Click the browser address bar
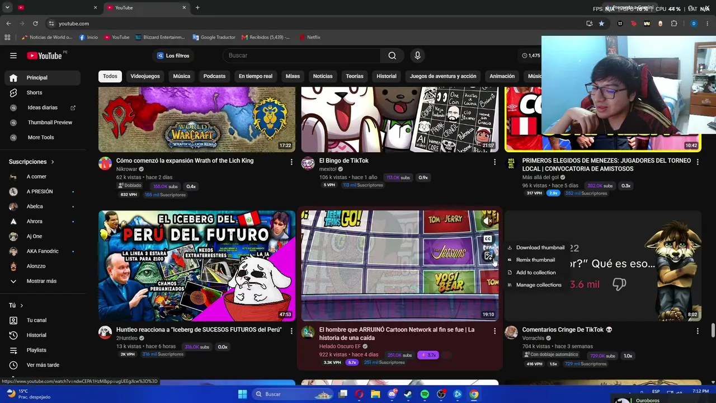The width and height of the screenshot is (716, 403). pos(313,24)
